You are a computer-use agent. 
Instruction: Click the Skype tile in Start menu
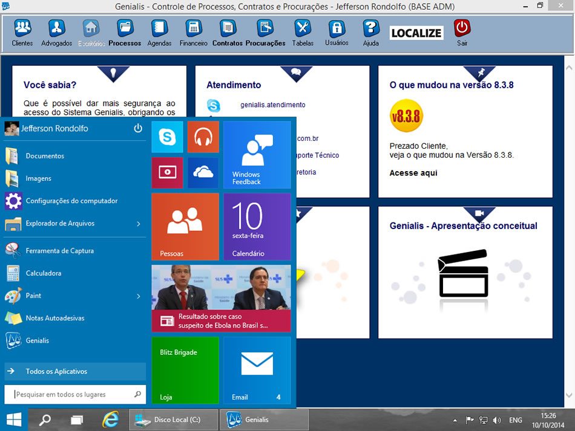point(167,137)
